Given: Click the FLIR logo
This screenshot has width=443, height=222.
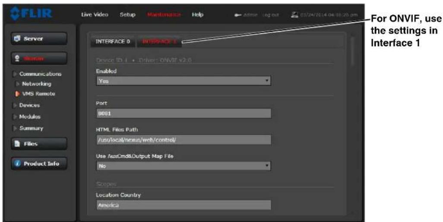Looking at the screenshot, I should pos(31,14).
